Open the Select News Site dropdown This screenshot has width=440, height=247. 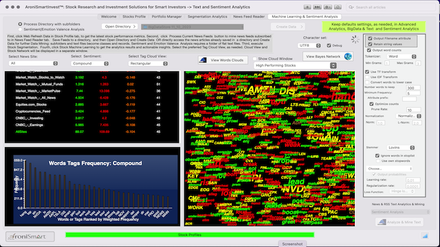click(x=34, y=63)
